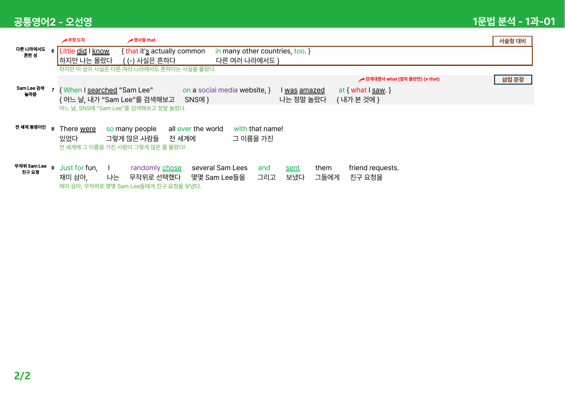Click the red word 'Little' in sentence 6
This screenshot has height=399, width=565.
pos(67,51)
